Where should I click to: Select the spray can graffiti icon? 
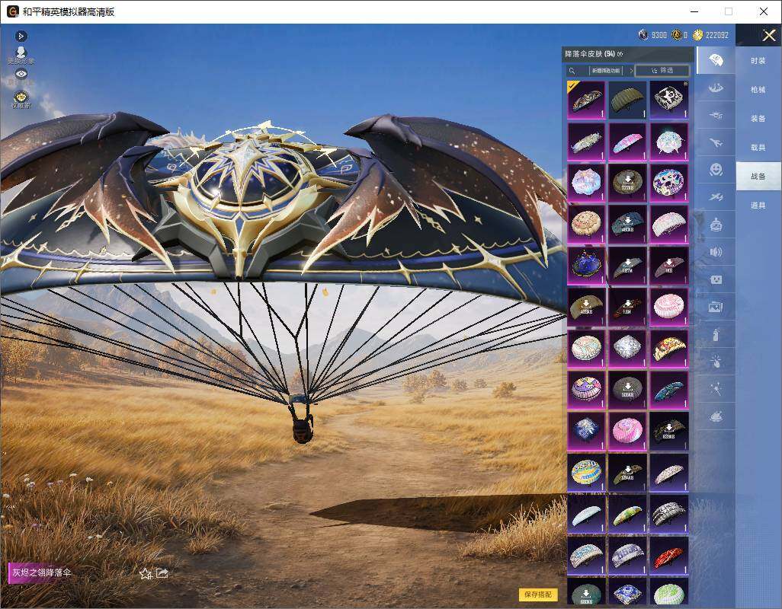(716, 335)
